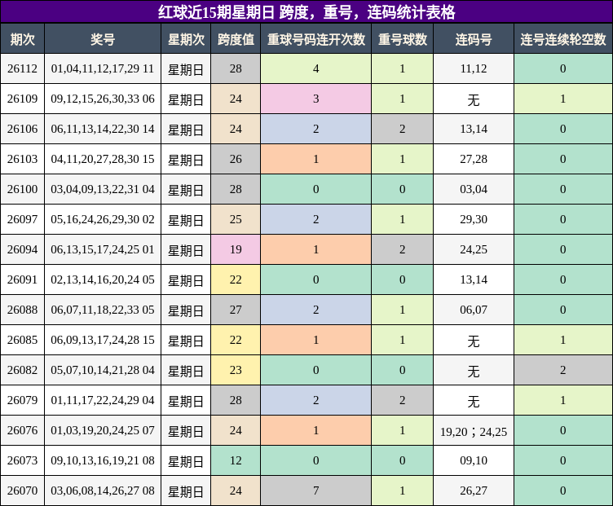613x506 pixels.
Task: Click winning numbers 01,04,11,12,17,29 11
Action: 103,68
